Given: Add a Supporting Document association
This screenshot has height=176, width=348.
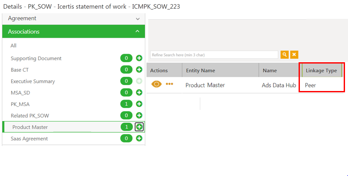Looking at the screenshot, I should click(x=139, y=58).
